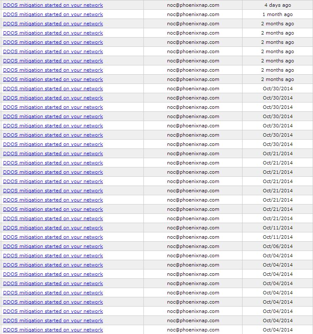Open the DDOS mitigation link dated Oct/06/2014
The width and height of the screenshot is (313, 334).
click(x=53, y=246)
